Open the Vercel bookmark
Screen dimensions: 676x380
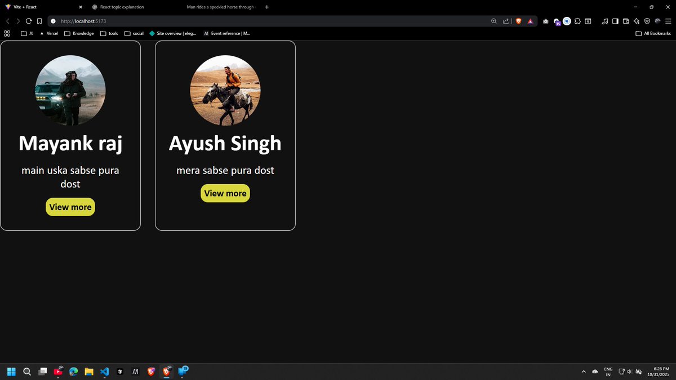point(50,33)
